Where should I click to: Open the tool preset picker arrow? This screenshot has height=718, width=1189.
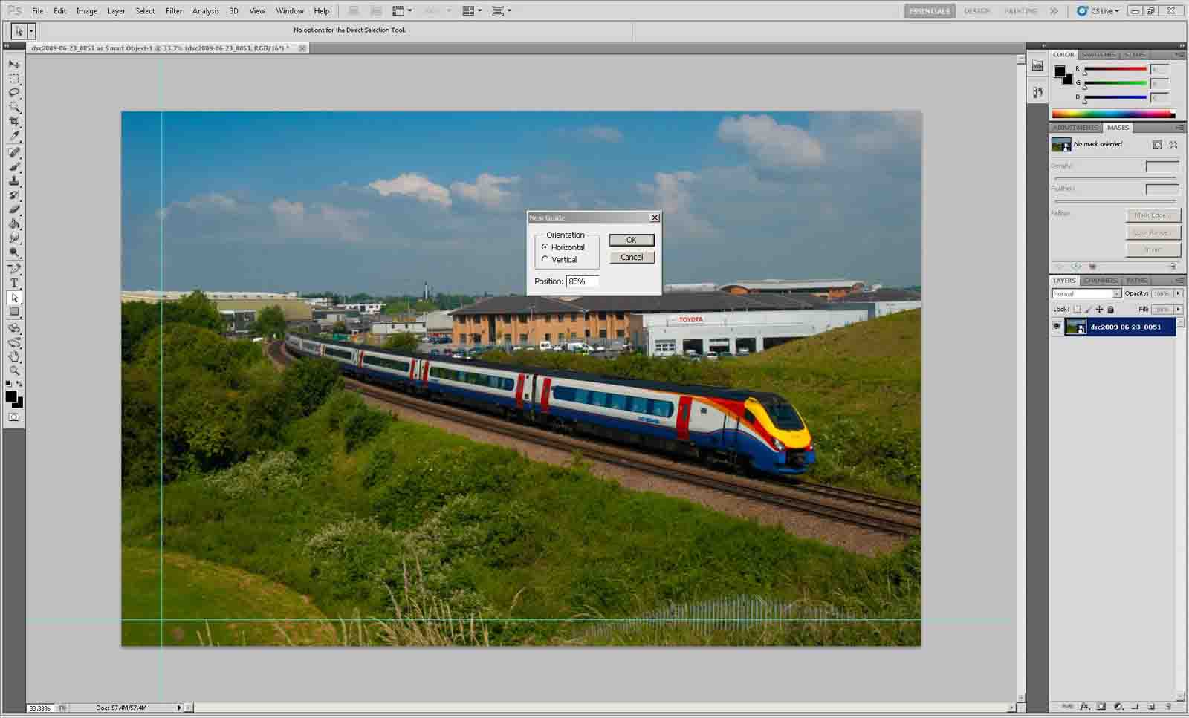pyautogui.click(x=31, y=30)
